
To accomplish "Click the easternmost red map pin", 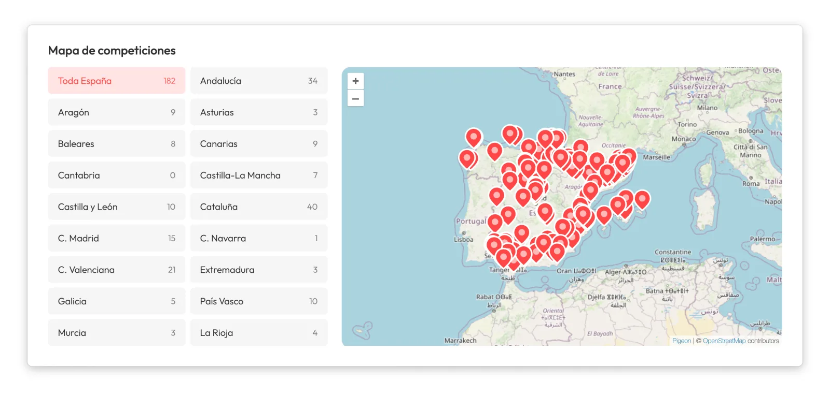I will point(642,199).
